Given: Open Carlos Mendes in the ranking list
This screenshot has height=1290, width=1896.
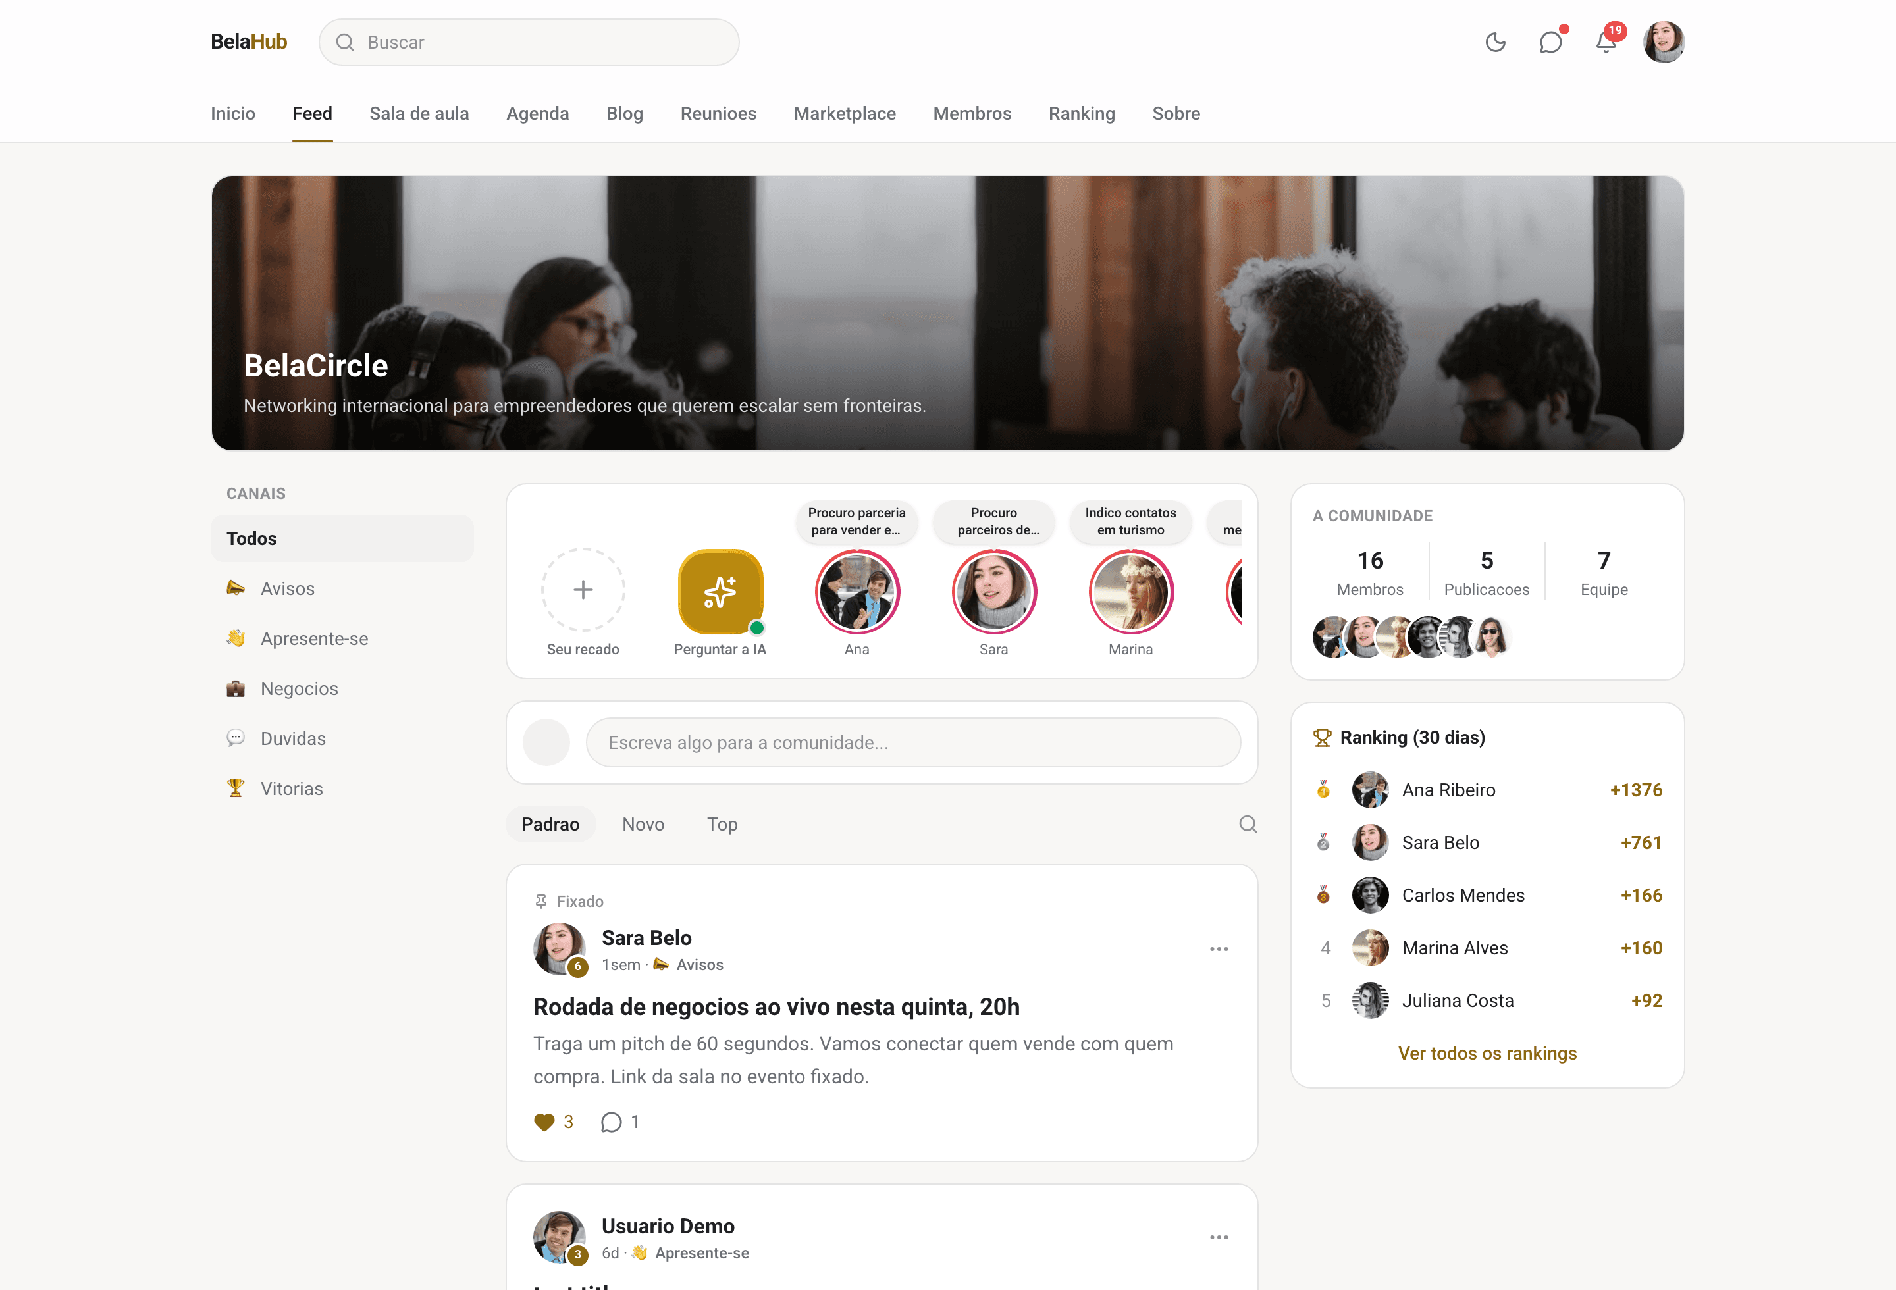Looking at the screenshot, I should 1487,894.
